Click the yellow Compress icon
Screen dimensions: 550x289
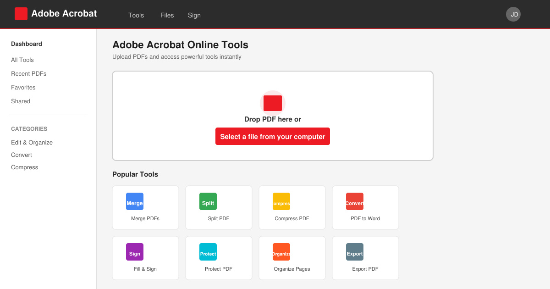click(x=281, y=201)
